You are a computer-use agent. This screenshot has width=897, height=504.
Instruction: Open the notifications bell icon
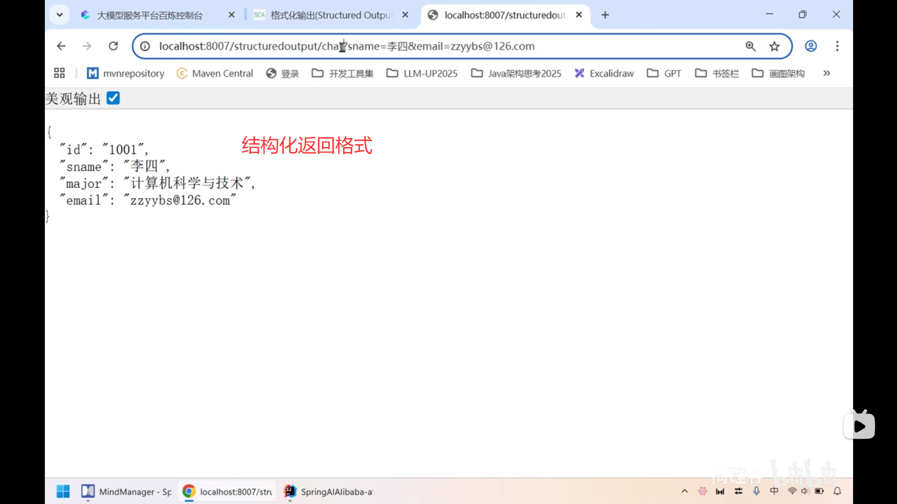click(x=837, y=491)
